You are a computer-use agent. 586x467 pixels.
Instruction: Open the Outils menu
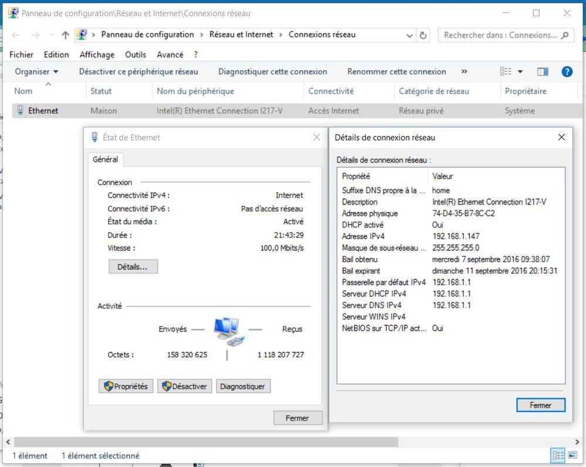click(136, 54)
